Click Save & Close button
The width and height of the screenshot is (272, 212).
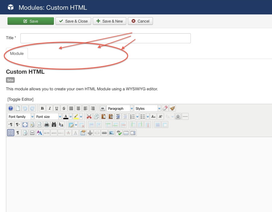[x=73, y=21]
